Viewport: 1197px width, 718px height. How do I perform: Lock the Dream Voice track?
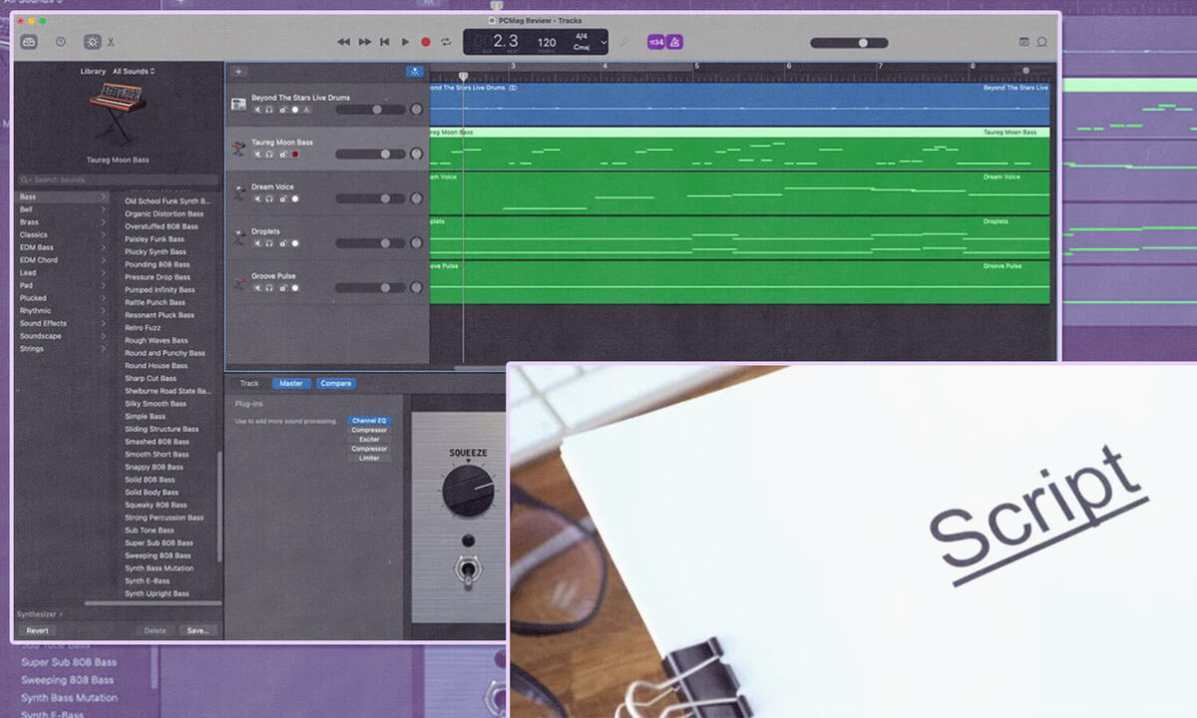click(x=282, y=198)
